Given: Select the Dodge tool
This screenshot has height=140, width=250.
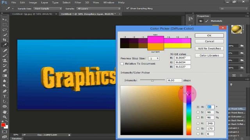Looking at the screenshot, I should point(4,86).
